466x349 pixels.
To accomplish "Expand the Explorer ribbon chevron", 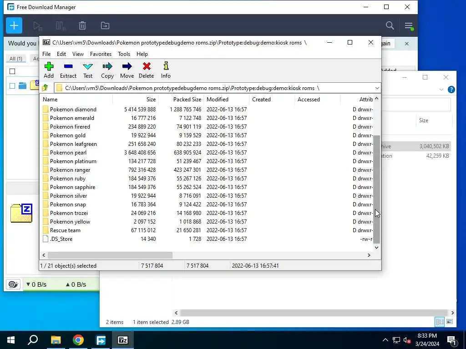I will click(x=441, y=90).
